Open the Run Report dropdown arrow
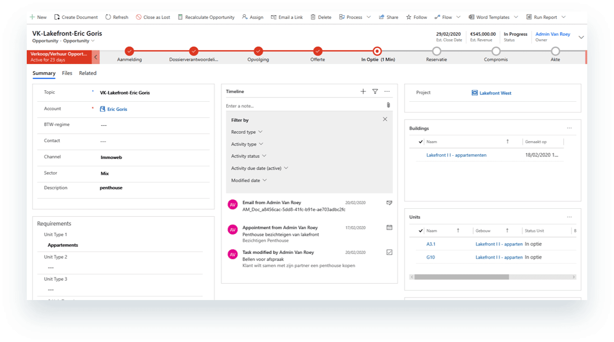The image size is (614, 342). 564,17
